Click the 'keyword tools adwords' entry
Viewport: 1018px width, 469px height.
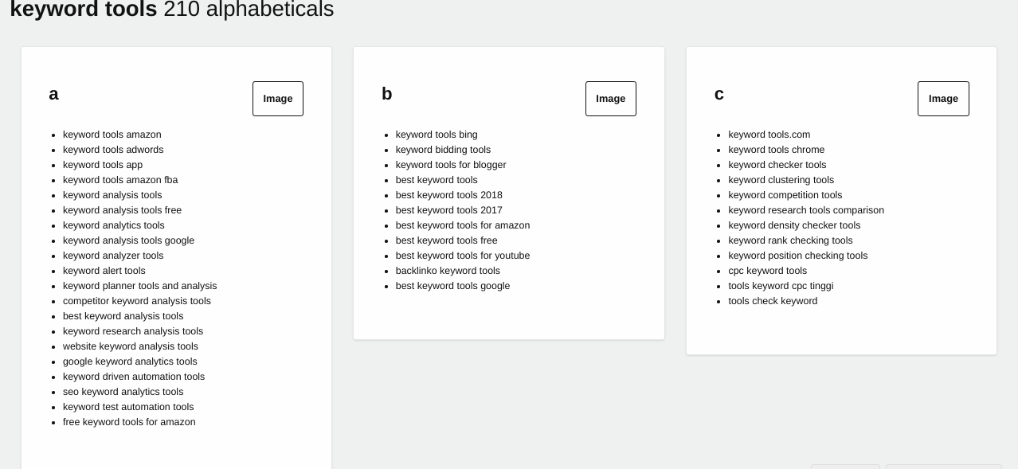coord(113,150)
